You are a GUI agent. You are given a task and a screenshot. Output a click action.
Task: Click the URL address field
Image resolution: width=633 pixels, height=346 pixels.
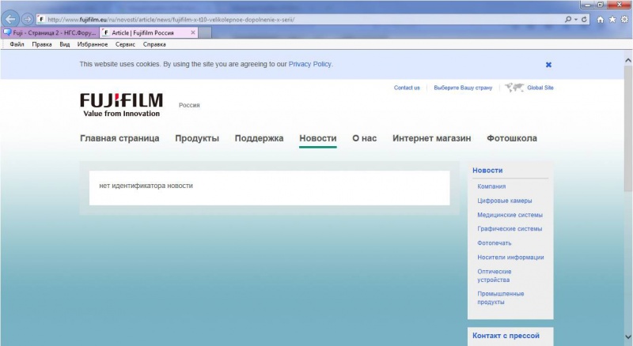[303, 20]
